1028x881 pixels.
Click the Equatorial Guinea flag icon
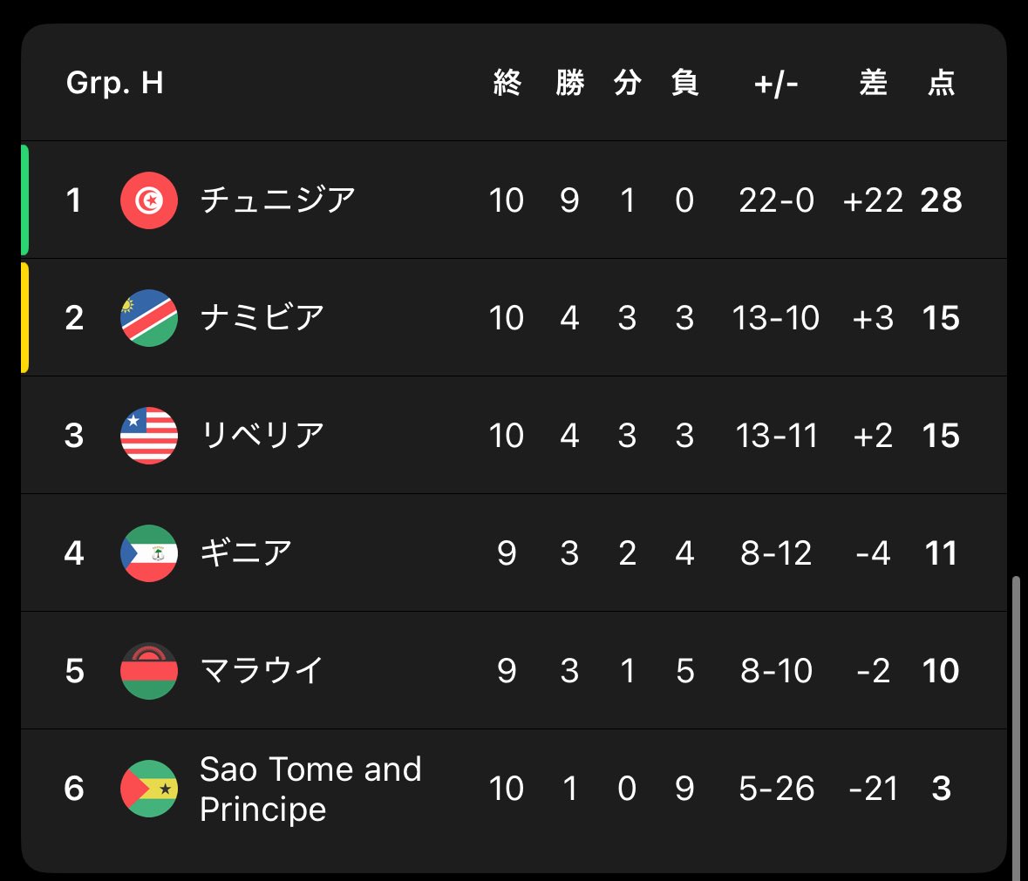[149, 553]
